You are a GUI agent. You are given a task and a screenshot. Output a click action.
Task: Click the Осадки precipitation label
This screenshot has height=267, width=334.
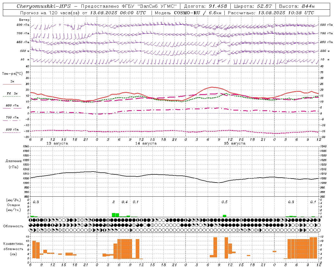point(13,205)
